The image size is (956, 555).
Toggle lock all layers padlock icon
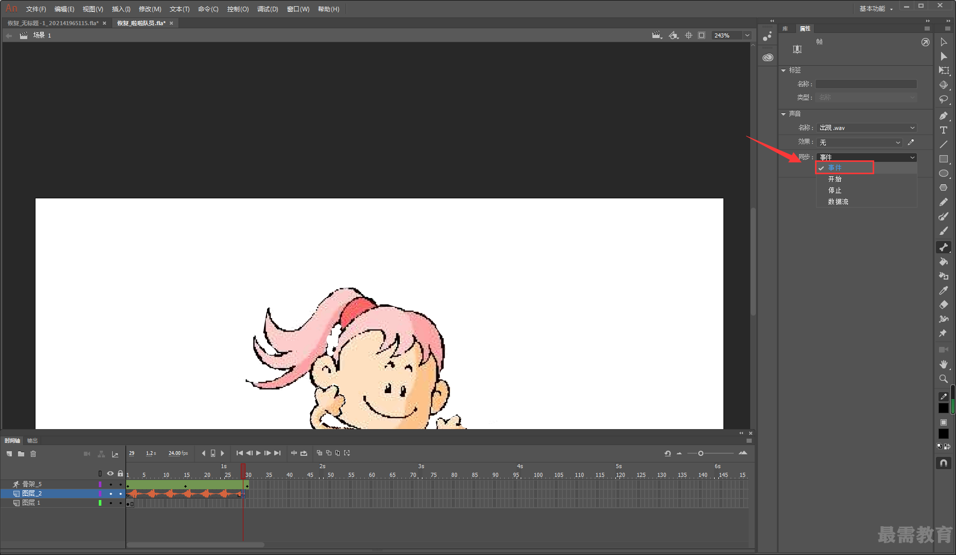click(x=120, y=473)
